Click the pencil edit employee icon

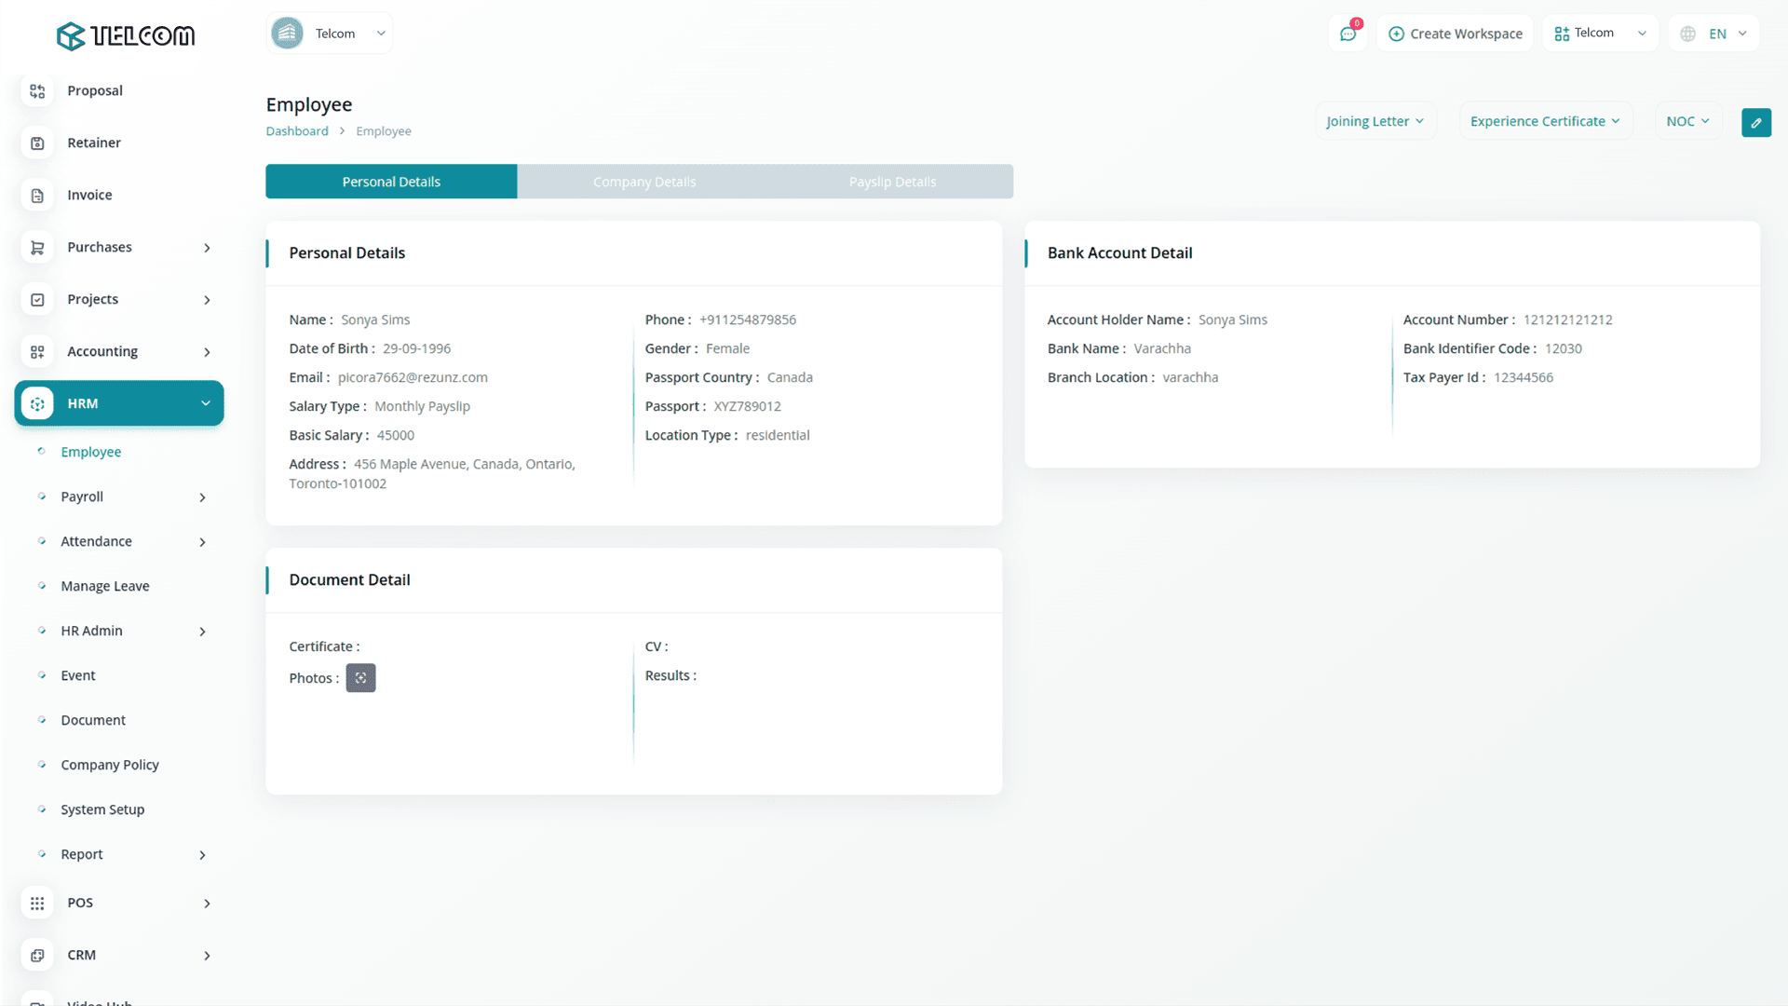pyautogui.click(x=1755, y=122)
